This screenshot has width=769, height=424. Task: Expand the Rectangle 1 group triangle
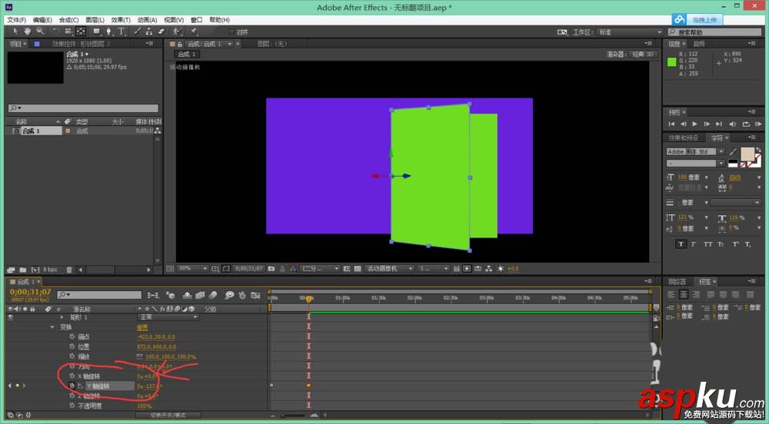(62, 317)
